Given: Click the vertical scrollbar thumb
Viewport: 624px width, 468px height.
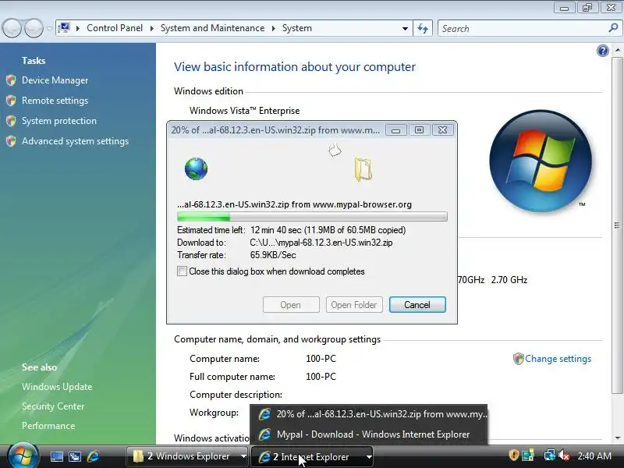Looking at the screenshot, I should click(617, 225).
